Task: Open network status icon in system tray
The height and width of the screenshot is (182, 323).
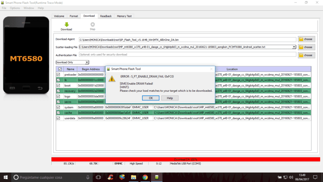Action: click(x=285, y=177)
